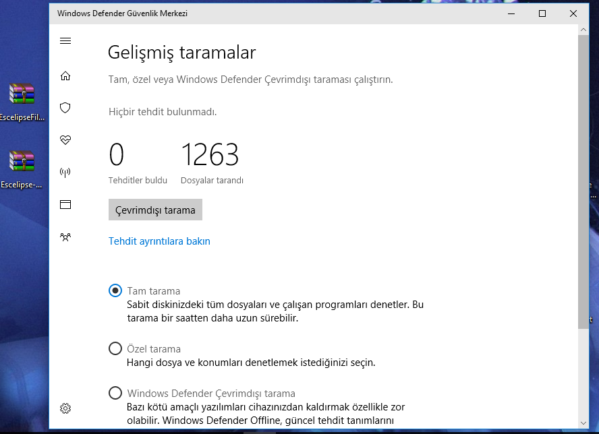Select the EscelipseFil... archive on desktop

click(x=22, y=102)
